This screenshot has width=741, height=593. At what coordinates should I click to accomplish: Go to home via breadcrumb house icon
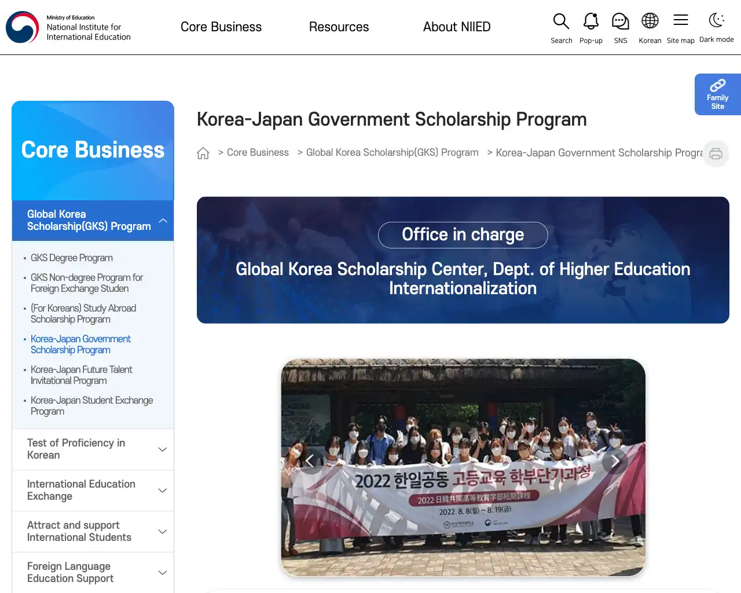point(203,153)
